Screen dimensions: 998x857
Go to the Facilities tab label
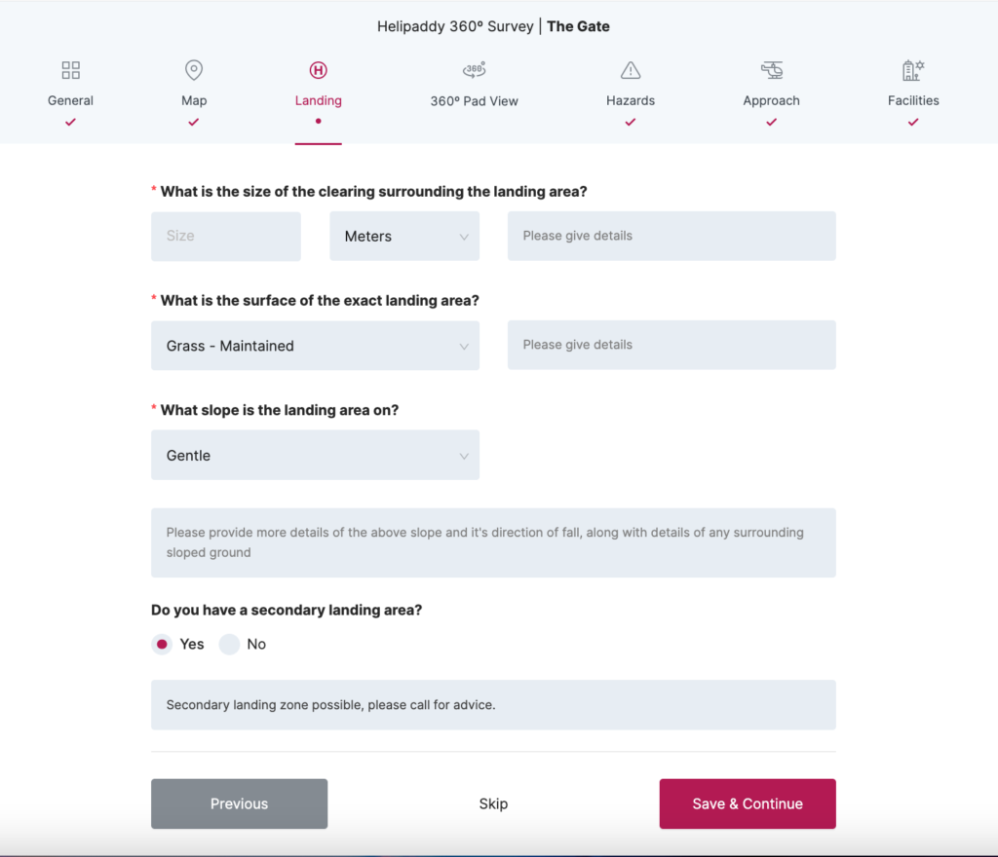tap(913, 100)
